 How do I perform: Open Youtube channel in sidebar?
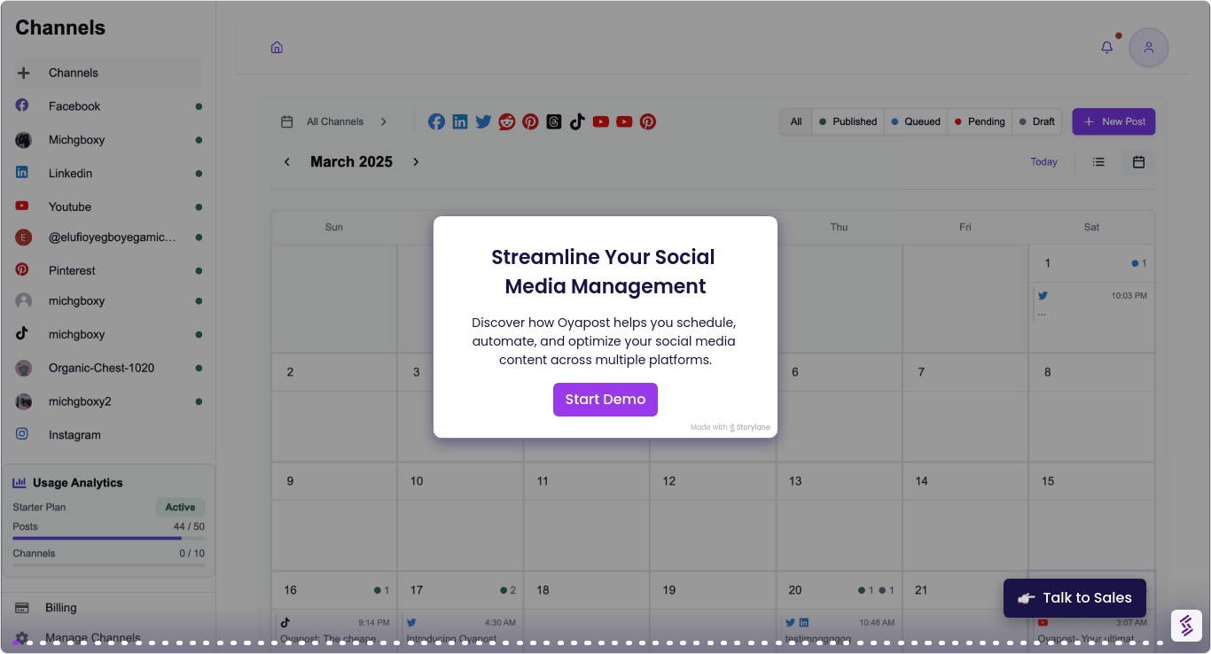pos(107,206)
